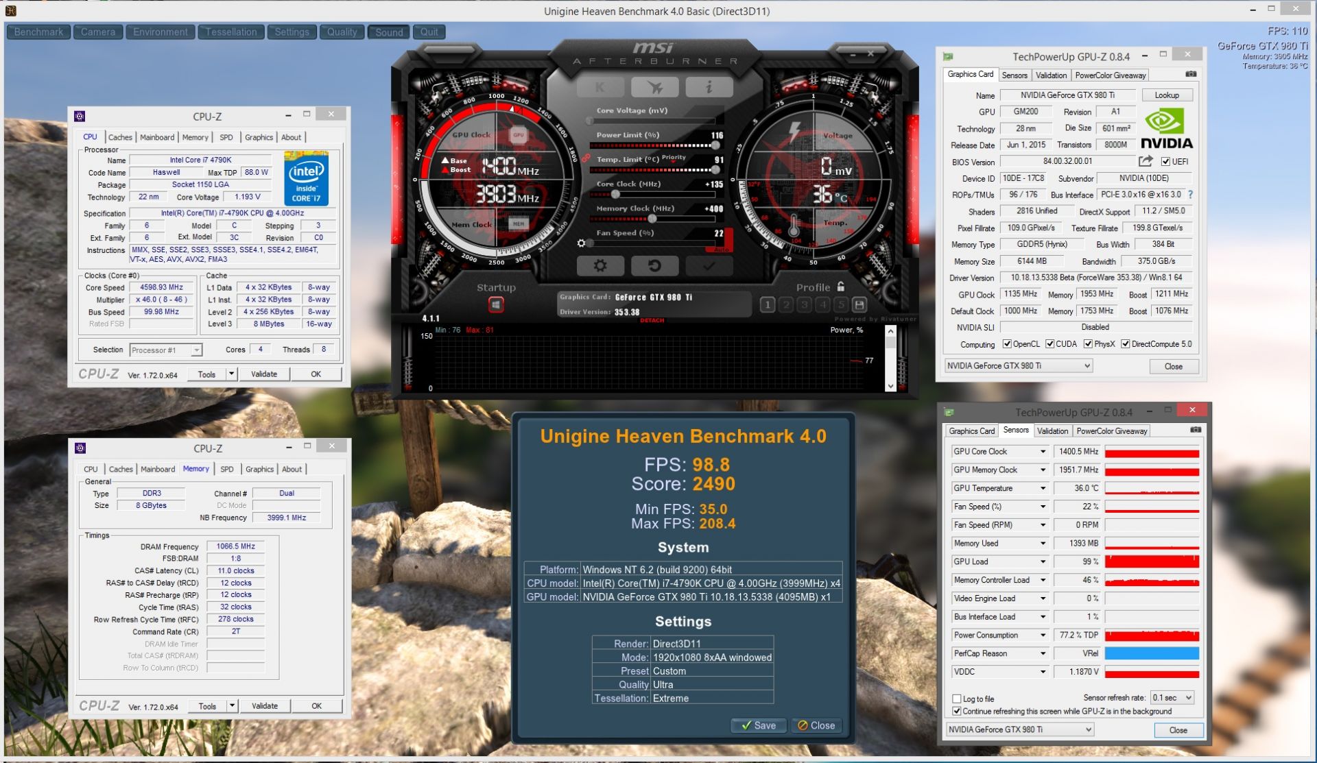This screenshot has width=1317, height=763.
Task: Click the Bus Interface question mark in GPU-Z
Action: click(1190, 195)
